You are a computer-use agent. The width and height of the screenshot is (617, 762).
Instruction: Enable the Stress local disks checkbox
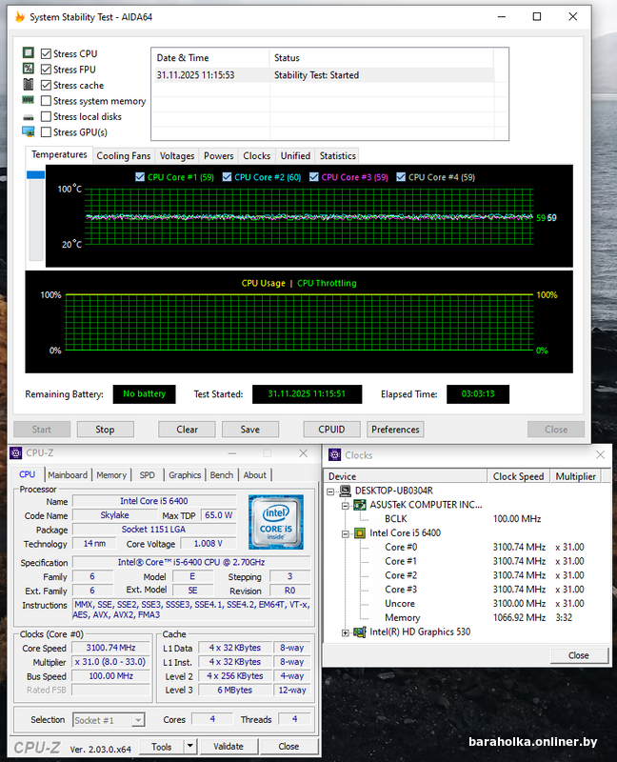coord(46,117)
